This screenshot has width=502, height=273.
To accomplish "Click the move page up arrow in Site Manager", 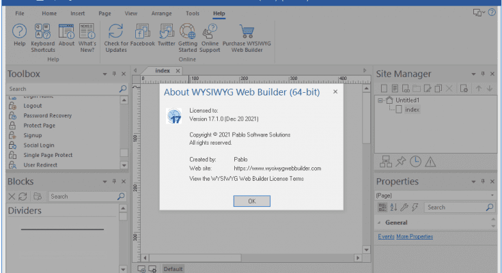I will click(x=479, y=89).
